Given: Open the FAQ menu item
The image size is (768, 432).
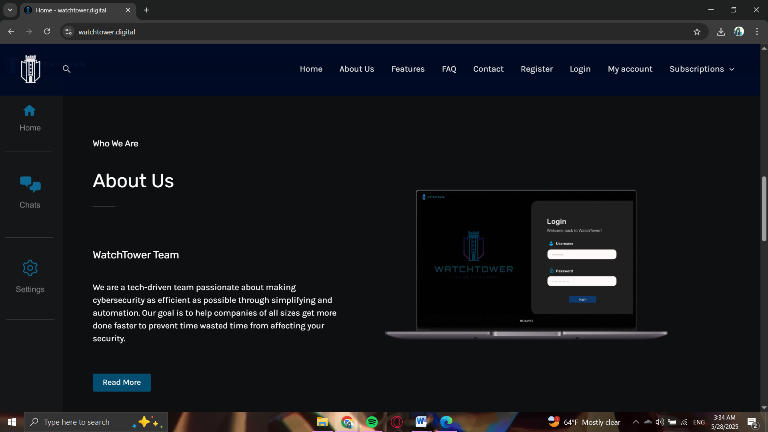Looking at the screenshot, I should tap(449, 69).
